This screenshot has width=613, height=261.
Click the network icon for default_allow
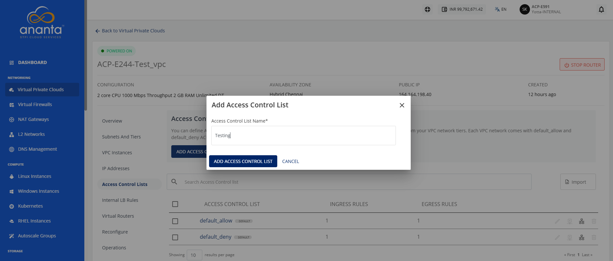(581, 221)
